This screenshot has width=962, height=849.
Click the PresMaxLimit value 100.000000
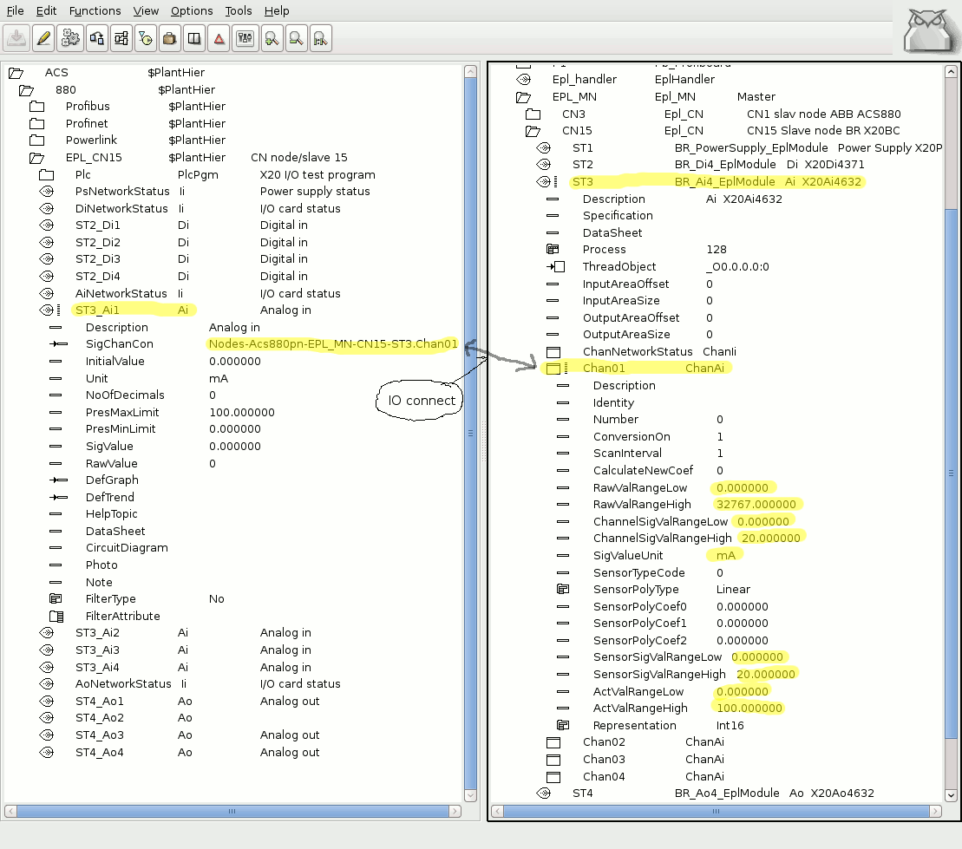tap(242, 412)
